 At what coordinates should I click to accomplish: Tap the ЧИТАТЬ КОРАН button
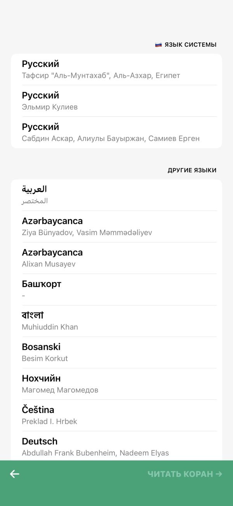pos(185,474)
